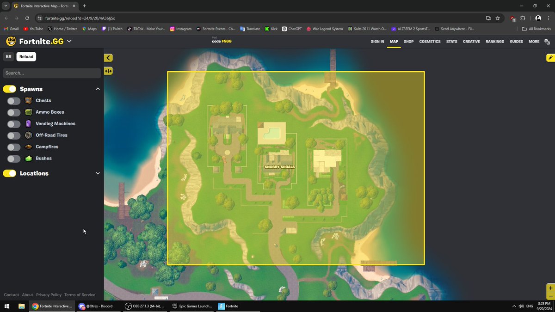Image resolution: width=555 pixels, height=312 pixels.
Task: Reload the page in Chrome
Action: click(x=27, y=18)
